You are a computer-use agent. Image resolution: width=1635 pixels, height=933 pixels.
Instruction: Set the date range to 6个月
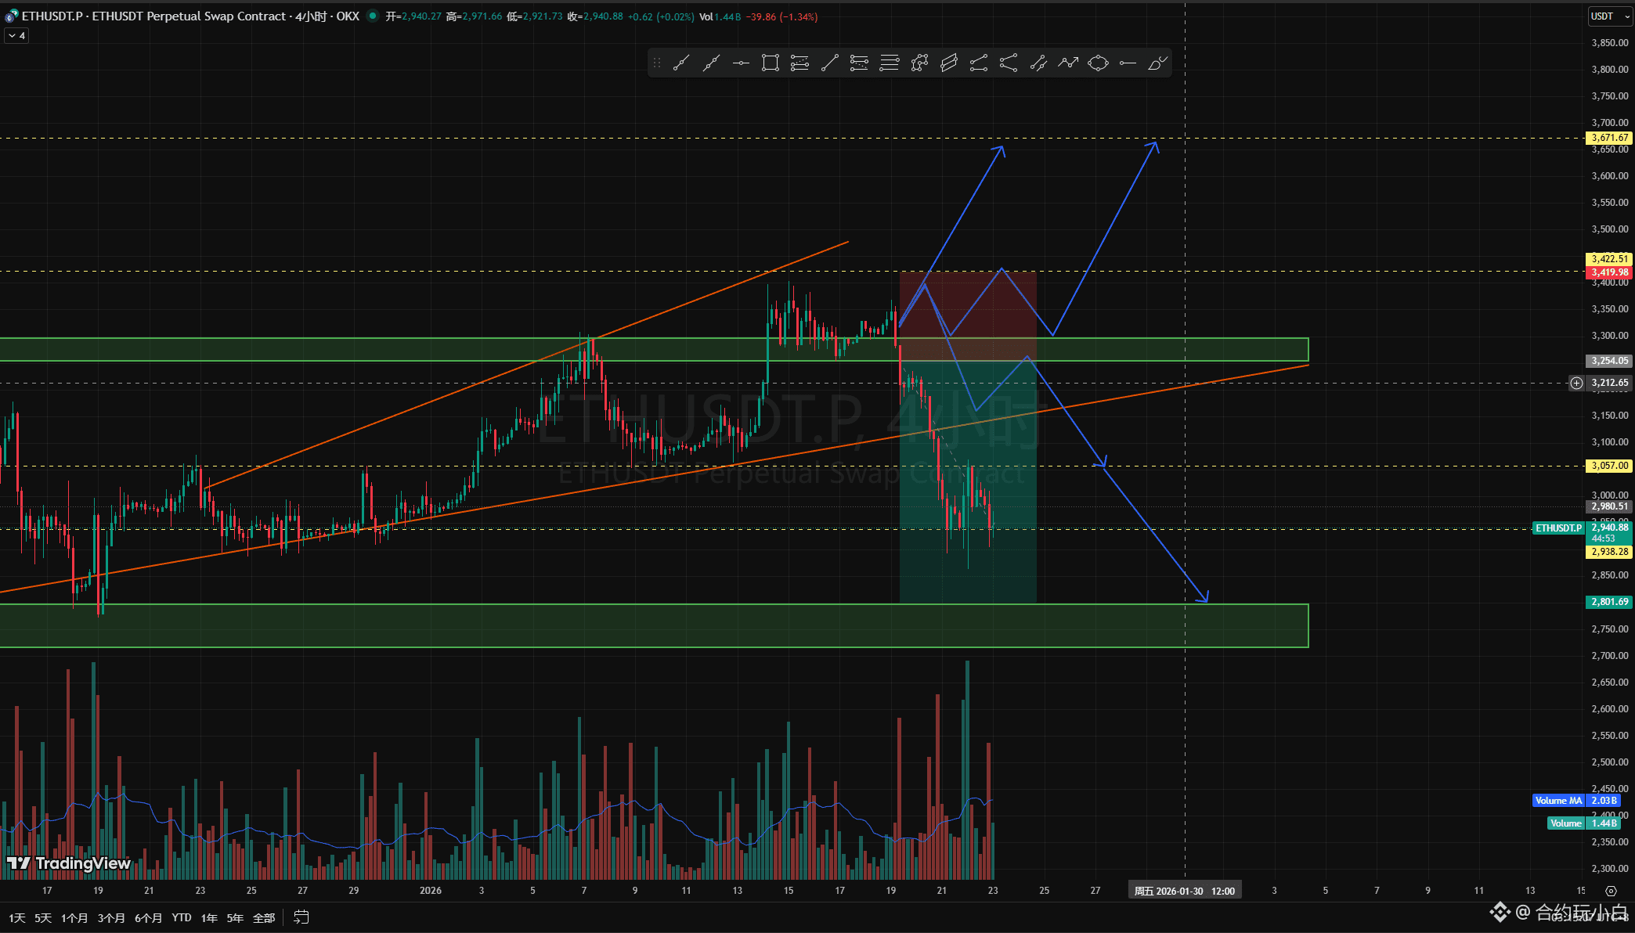149,917
